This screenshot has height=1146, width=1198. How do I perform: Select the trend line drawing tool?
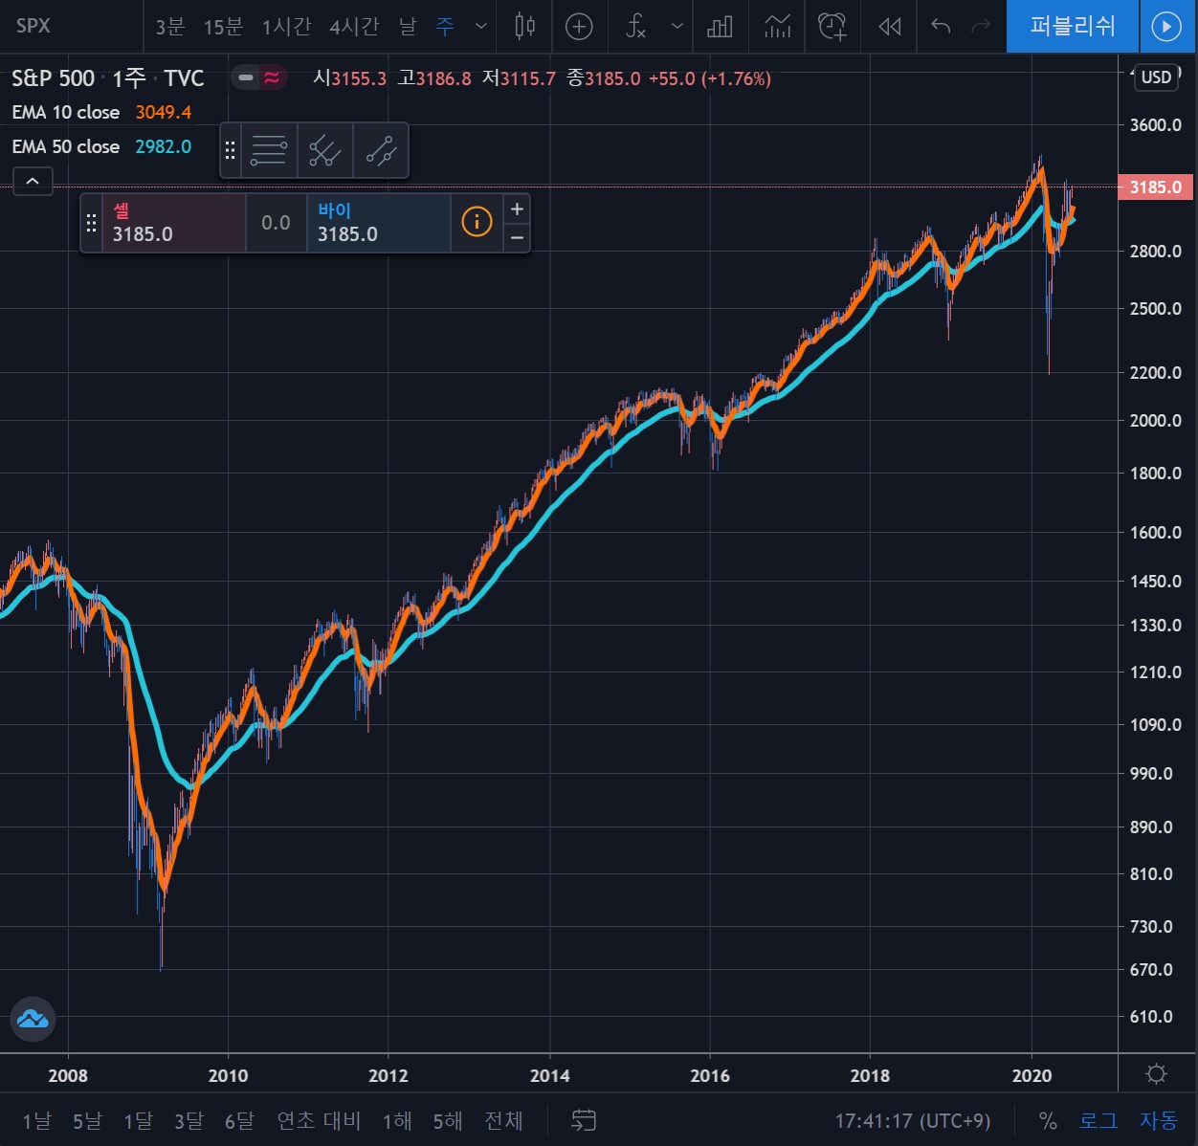[x=381, y=150]
